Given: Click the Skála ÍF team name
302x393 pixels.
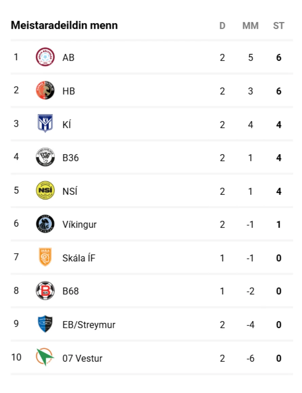Looking at the screenshot, I should click(79, 258).
